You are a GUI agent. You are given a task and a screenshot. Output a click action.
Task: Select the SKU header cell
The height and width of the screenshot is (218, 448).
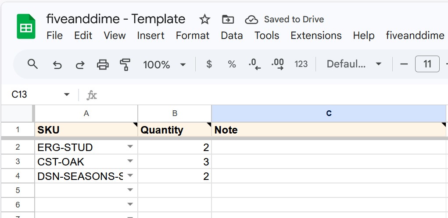86,130
